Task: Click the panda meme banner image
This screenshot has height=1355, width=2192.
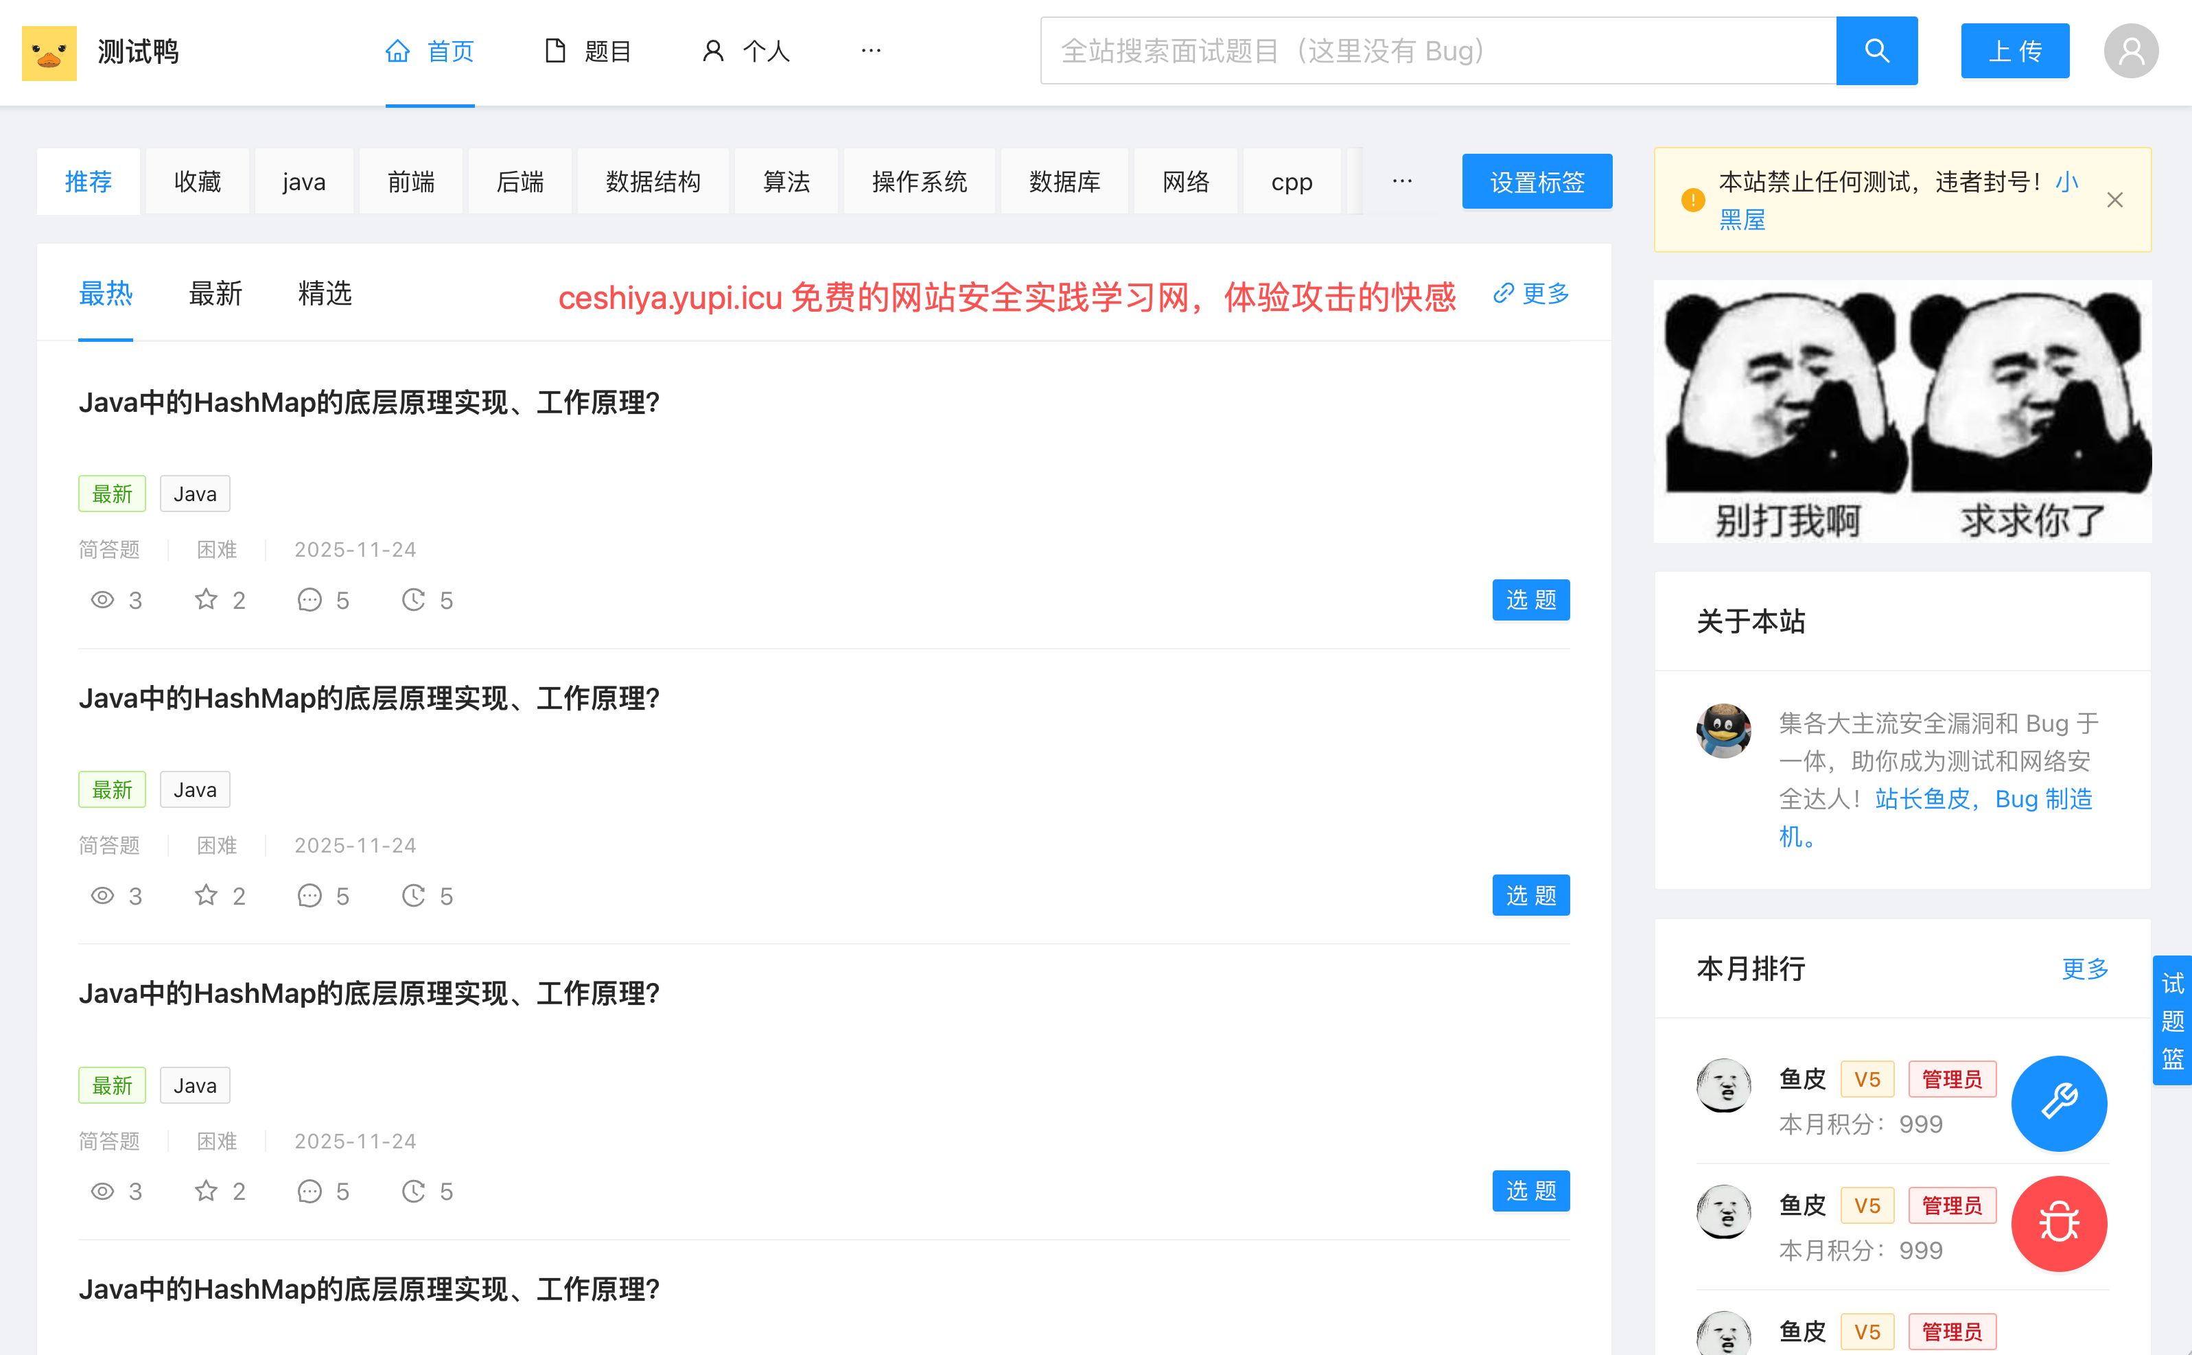Action: click(1902, 411)
